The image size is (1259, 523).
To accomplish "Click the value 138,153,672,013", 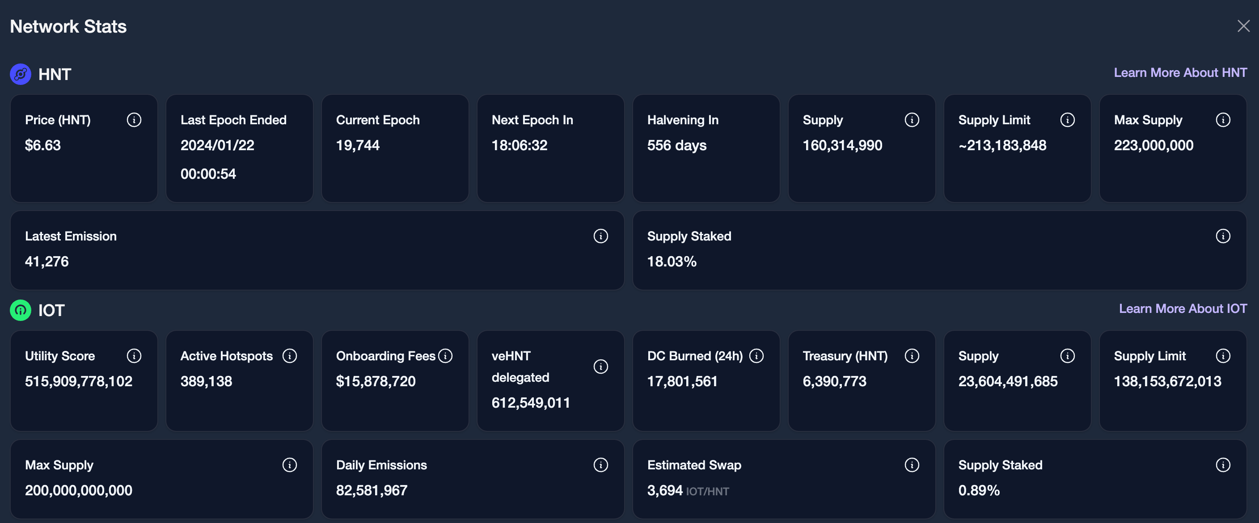I will 1168,381.
